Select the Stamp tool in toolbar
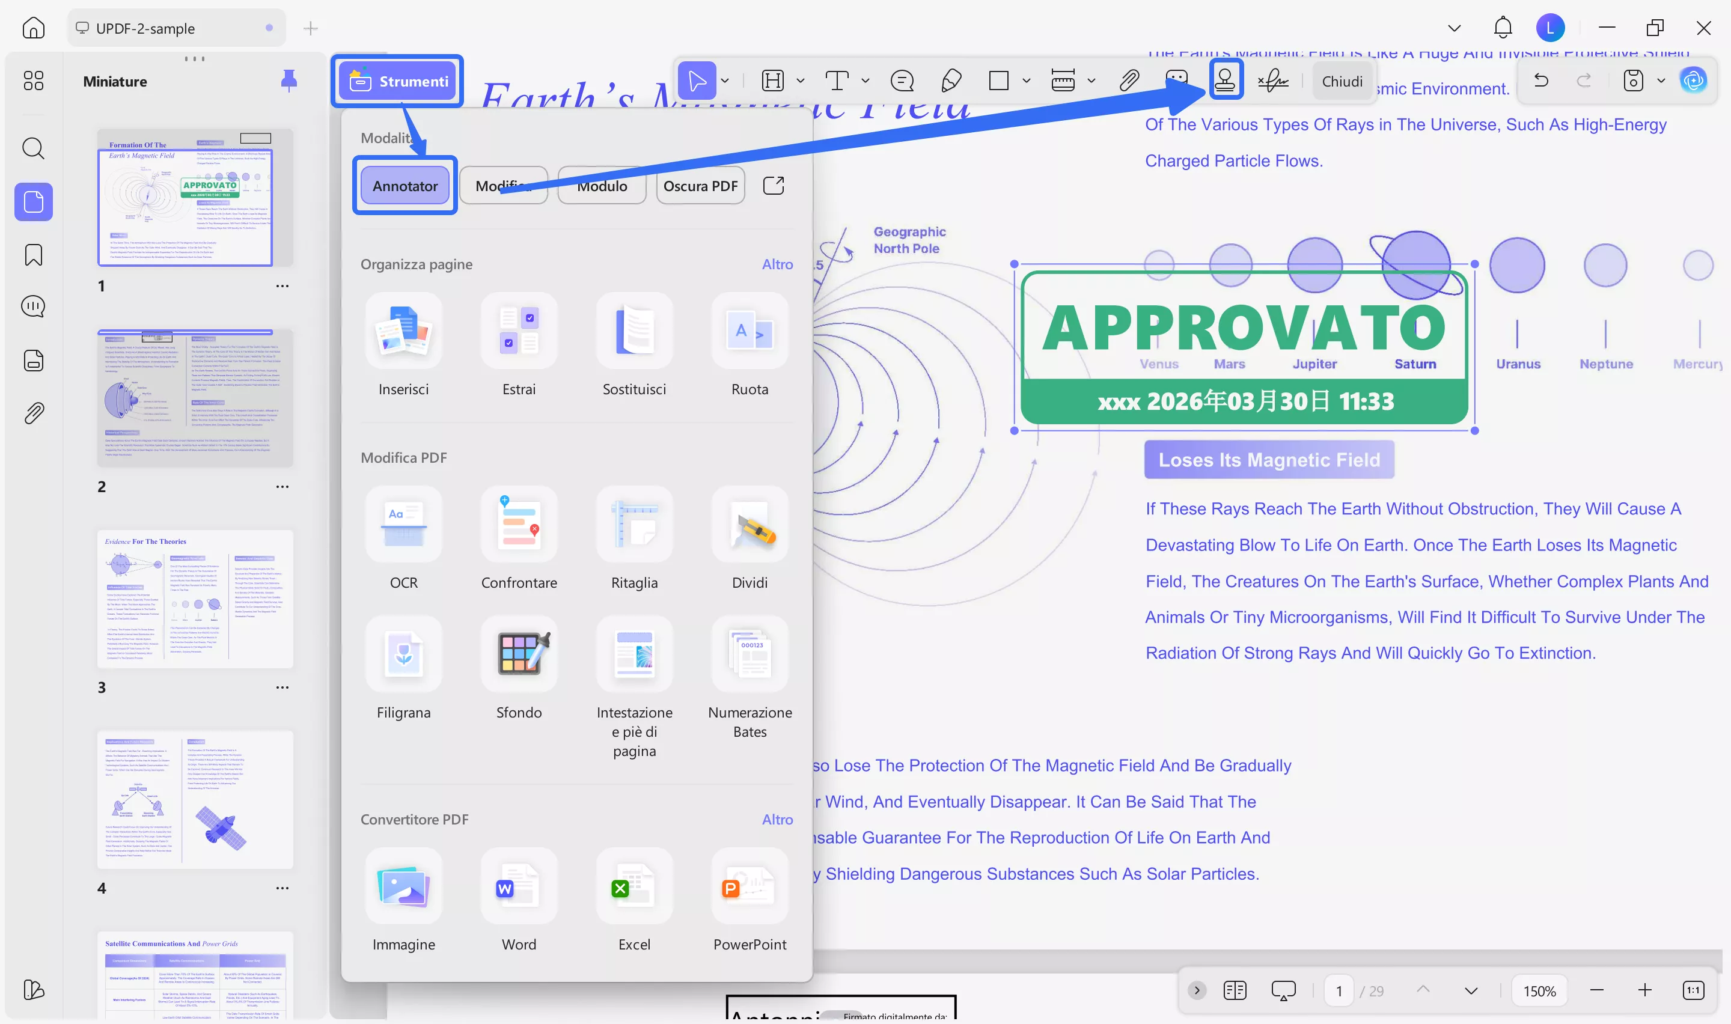Image resolution: width=1731 pixels, height=1024 pixels. point(1224,81)
